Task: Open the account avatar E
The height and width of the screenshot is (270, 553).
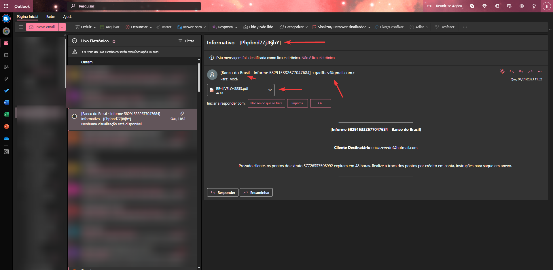Action: [546, 6]
